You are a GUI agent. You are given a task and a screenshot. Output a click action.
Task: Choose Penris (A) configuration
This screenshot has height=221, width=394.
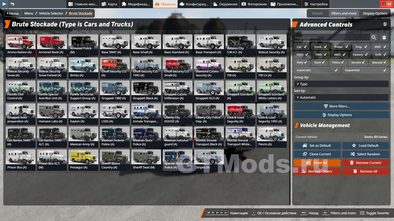[272, 137]
